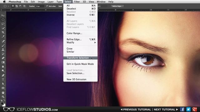Viewport: 200px width, 112px height.
Task: Choose Color Range from the menu
Action: 80,33
